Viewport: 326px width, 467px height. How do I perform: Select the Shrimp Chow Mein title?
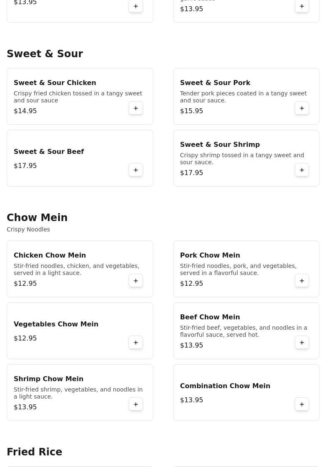click(49, 379)
